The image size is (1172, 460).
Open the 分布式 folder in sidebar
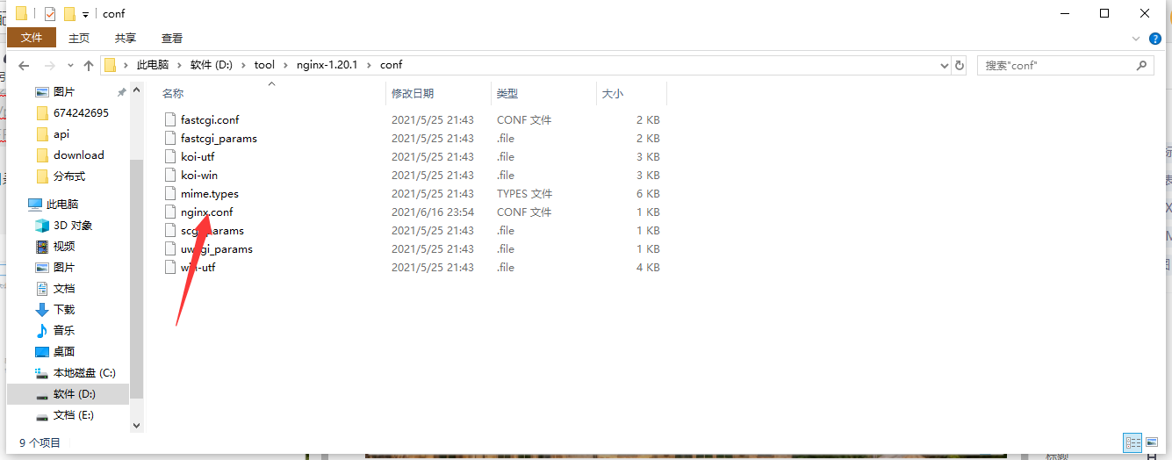[x=69, y=176]
